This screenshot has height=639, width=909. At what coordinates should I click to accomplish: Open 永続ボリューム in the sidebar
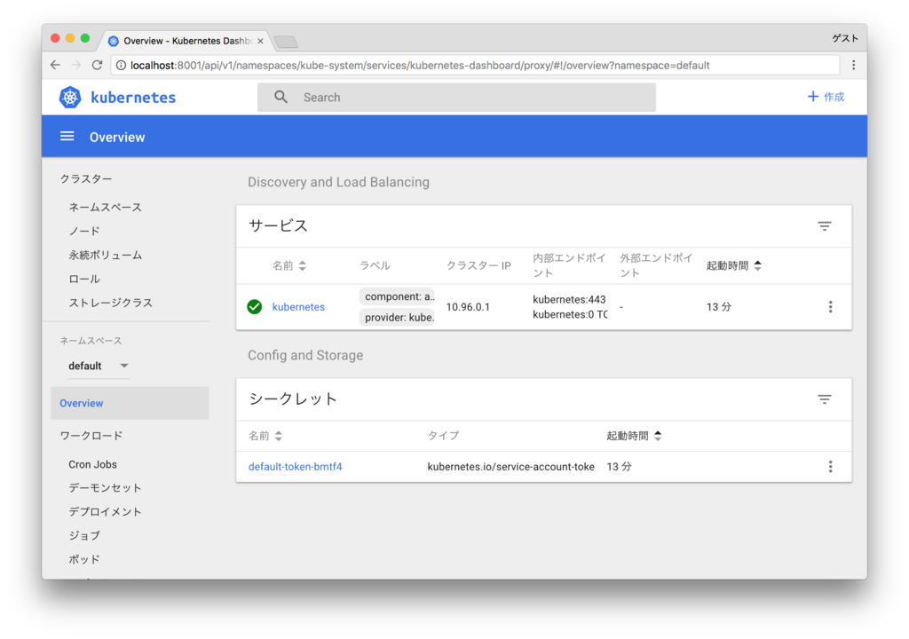point(105,255)
